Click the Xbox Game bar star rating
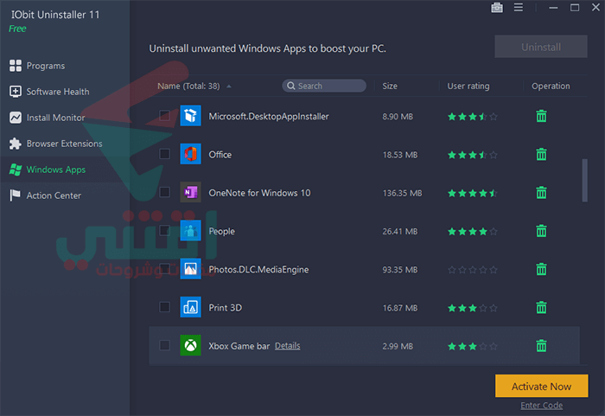This screenshot has width=605, height=416. [472, 346]
